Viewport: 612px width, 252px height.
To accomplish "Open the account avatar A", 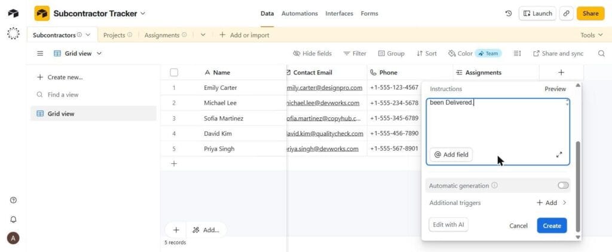I will 13,238.
